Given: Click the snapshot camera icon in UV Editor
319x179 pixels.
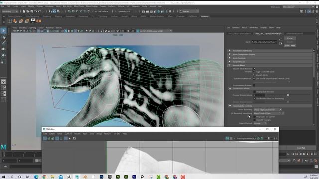Looking at the screenshot, I should 74,138.
